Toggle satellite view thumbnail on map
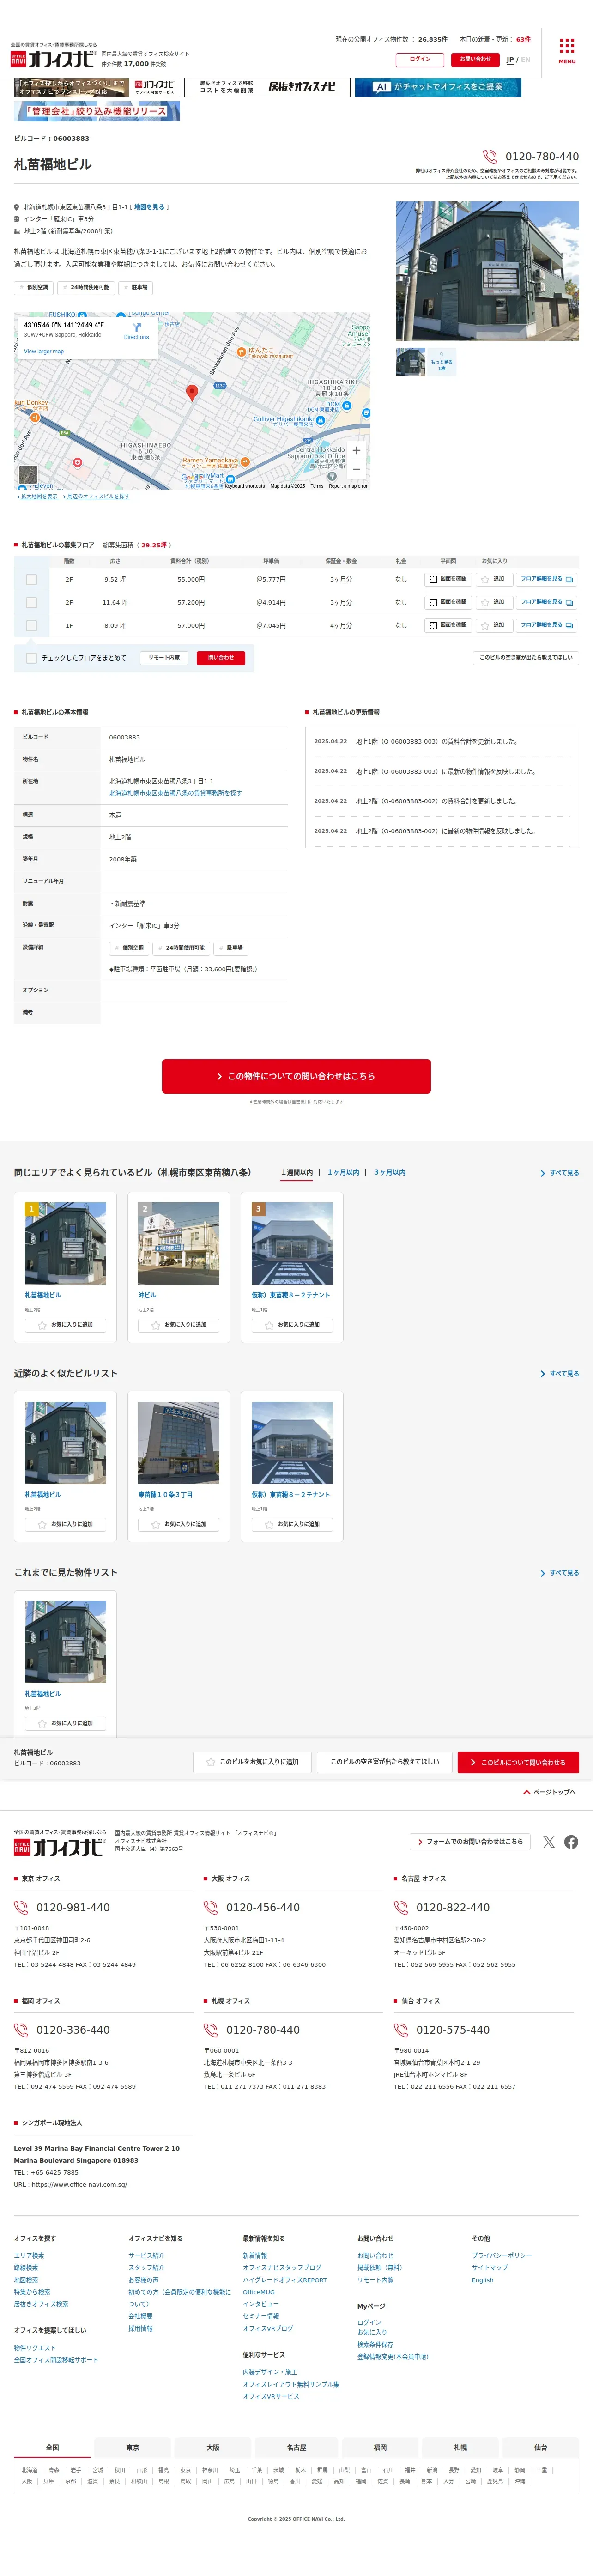Viewport: 593px width, 2576px height. pyautogui.click(x=28, y=475)
